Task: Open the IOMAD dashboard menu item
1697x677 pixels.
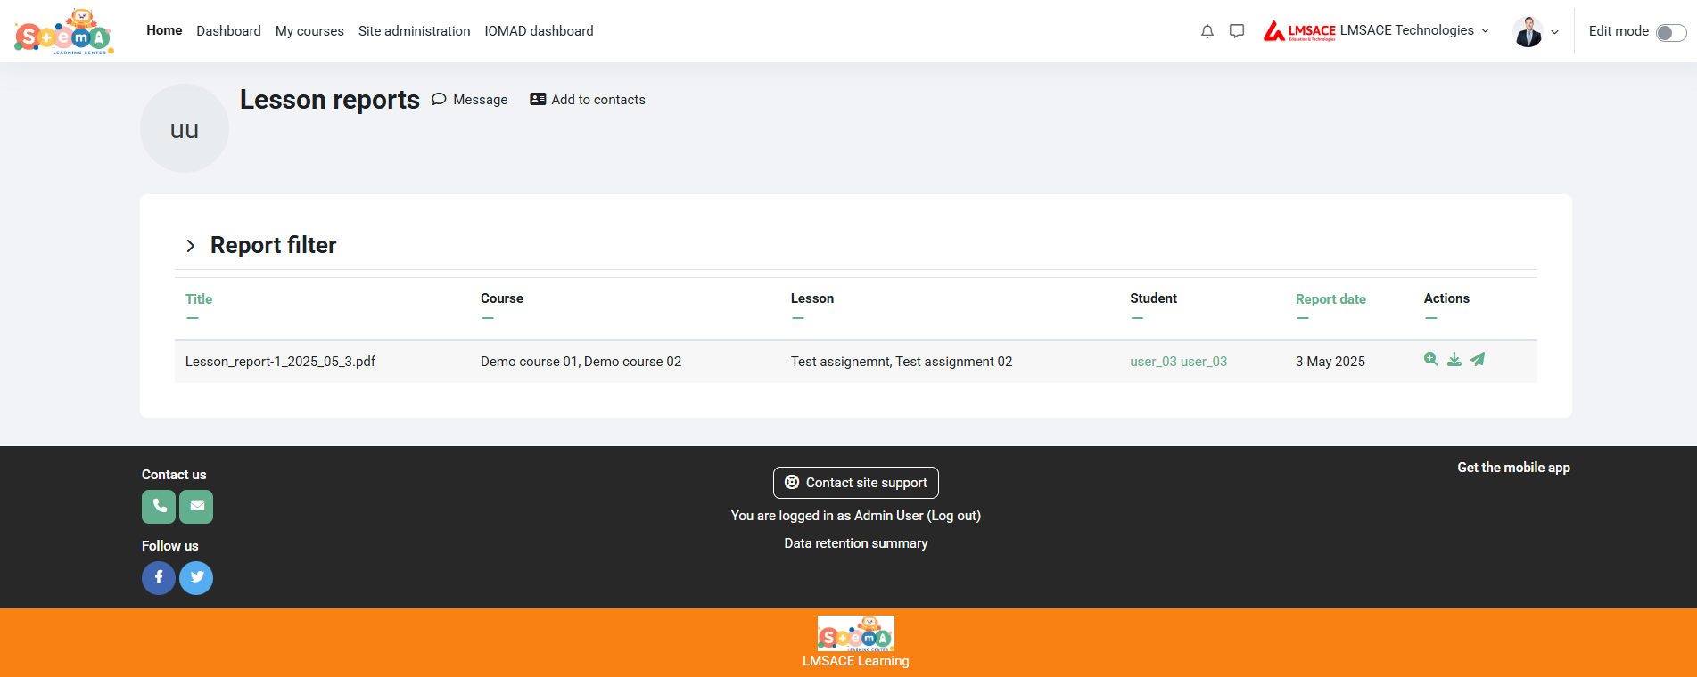Action: tap(539, 31)
